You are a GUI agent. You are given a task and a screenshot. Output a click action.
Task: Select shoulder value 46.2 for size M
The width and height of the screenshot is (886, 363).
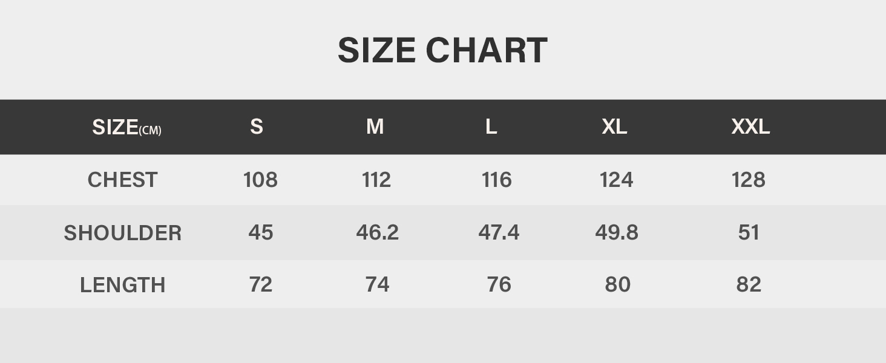(x=378, y=232)
